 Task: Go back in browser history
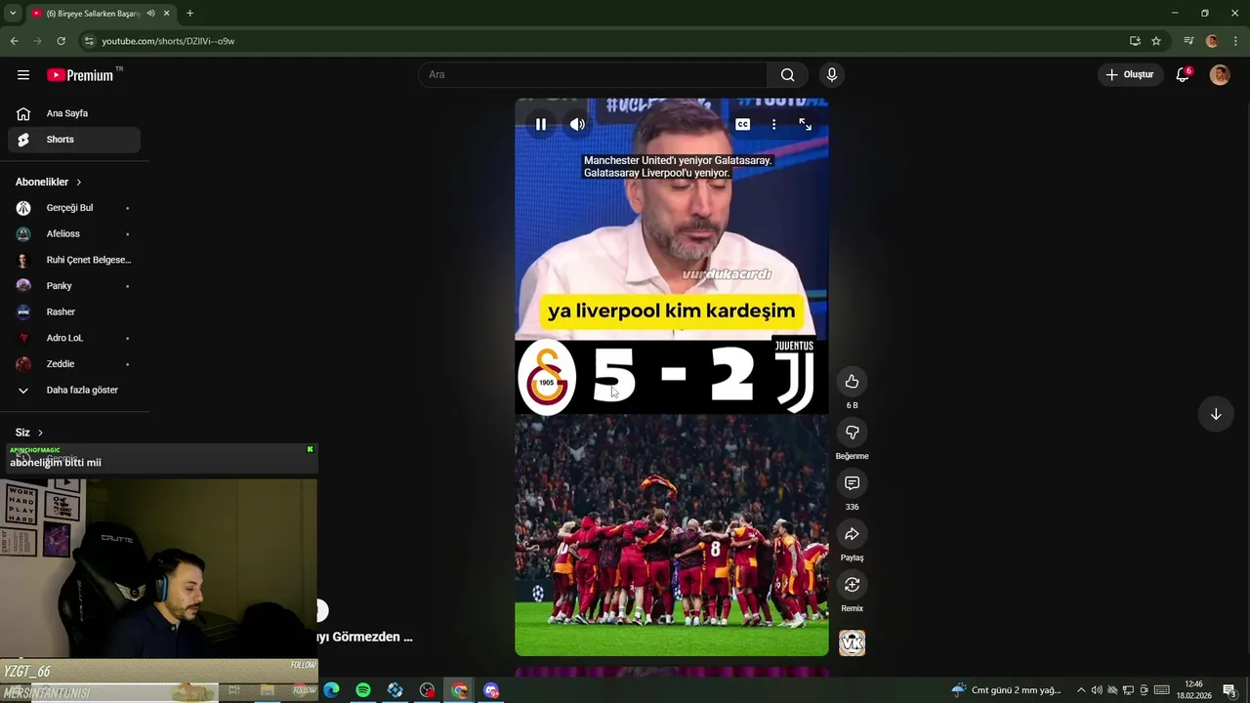click(14, 41)
